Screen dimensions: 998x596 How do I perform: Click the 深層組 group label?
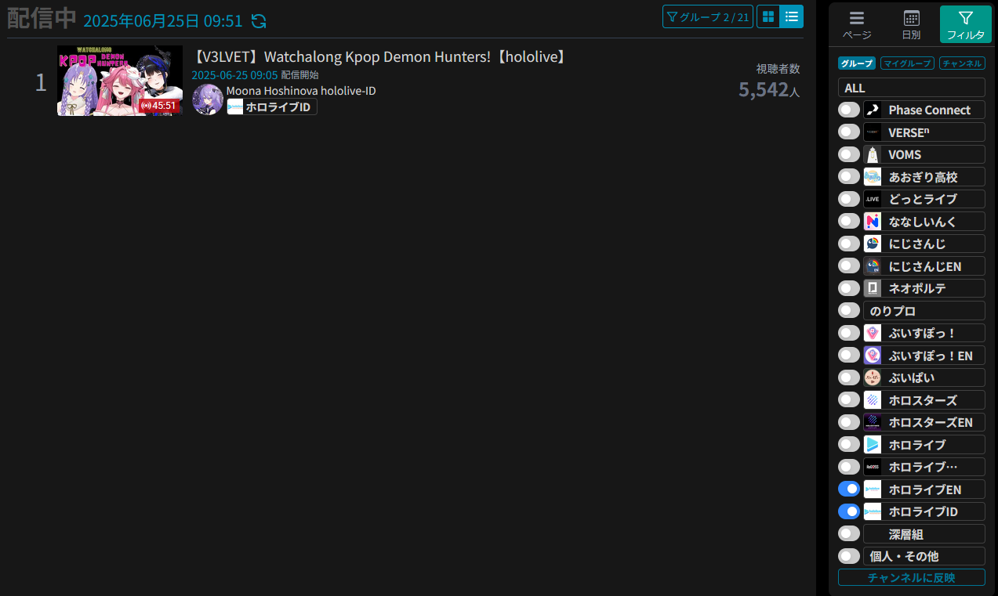pyautogui.click(x=924, y=534)
